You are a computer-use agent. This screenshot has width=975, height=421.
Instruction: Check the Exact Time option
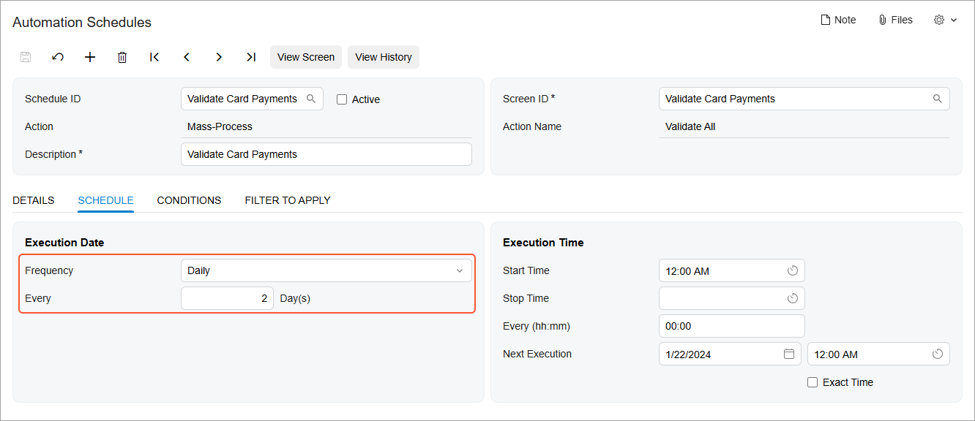click(812, 382)
